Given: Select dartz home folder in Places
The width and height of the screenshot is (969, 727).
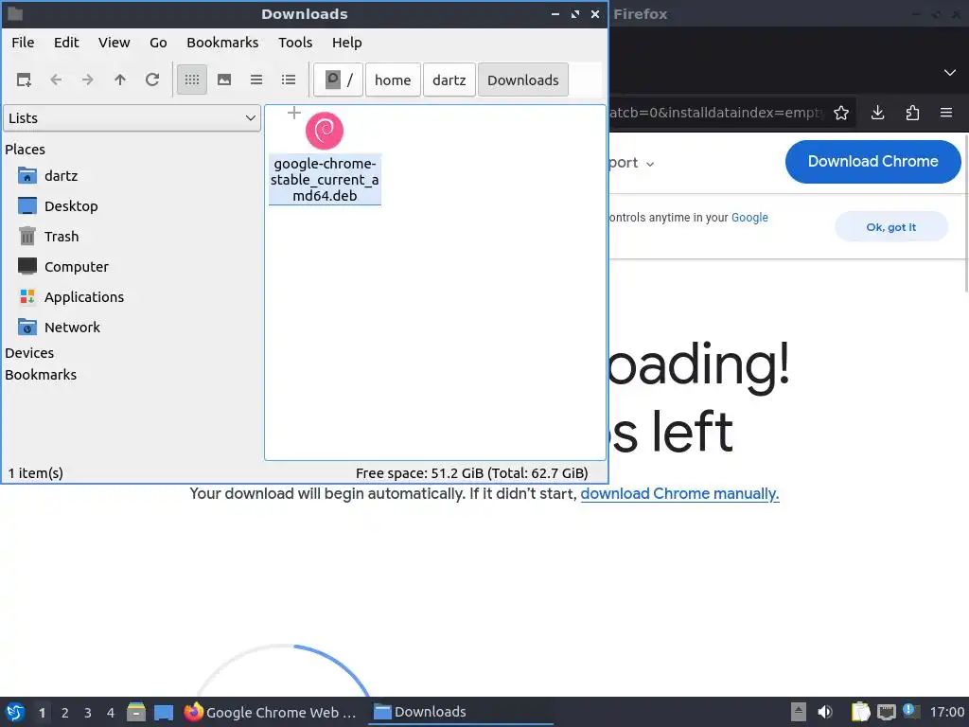Looking at the screenshot, I should click(61, 175).
